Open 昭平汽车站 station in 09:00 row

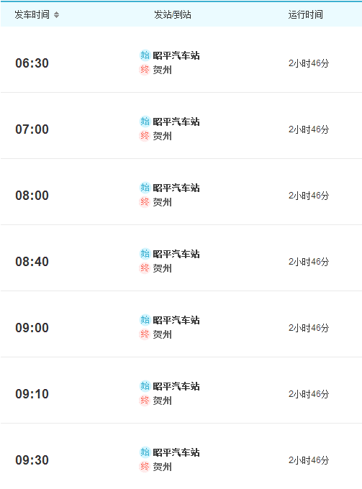click(x=176, y=320)
